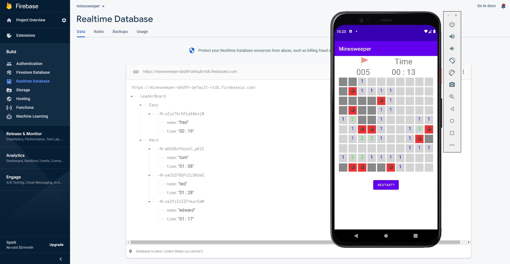Click the Extensions icon in sidebar

[9, 35]
